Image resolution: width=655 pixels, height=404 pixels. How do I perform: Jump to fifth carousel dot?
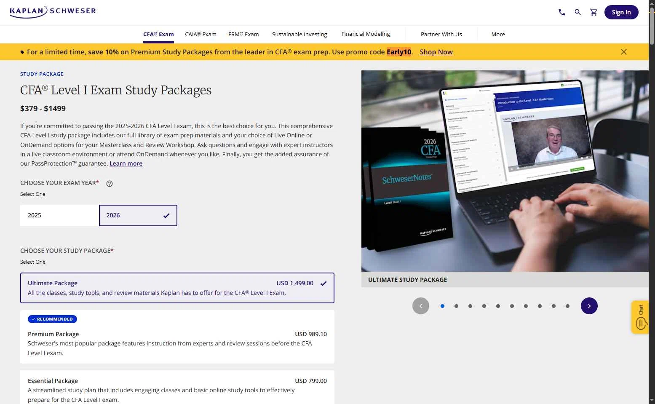coord(498,306)
